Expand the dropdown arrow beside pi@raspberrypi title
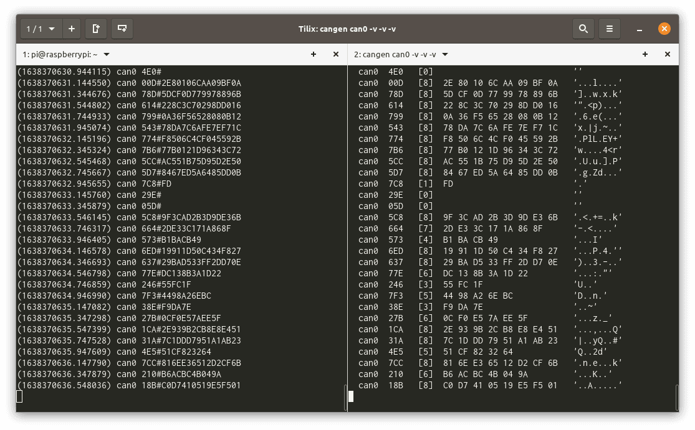This screenshot has height=430, width=695. (107, 54)
